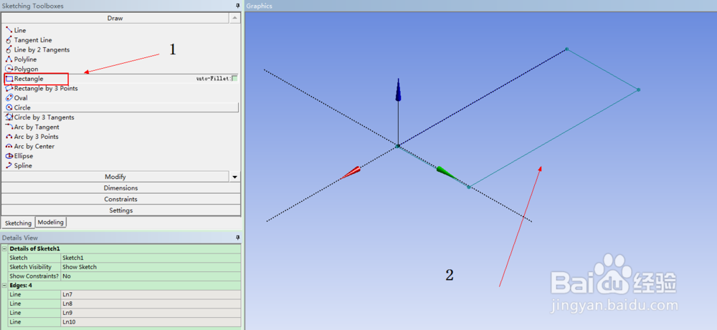Enable the Auto-Fillet checkbox

(234, 79)
